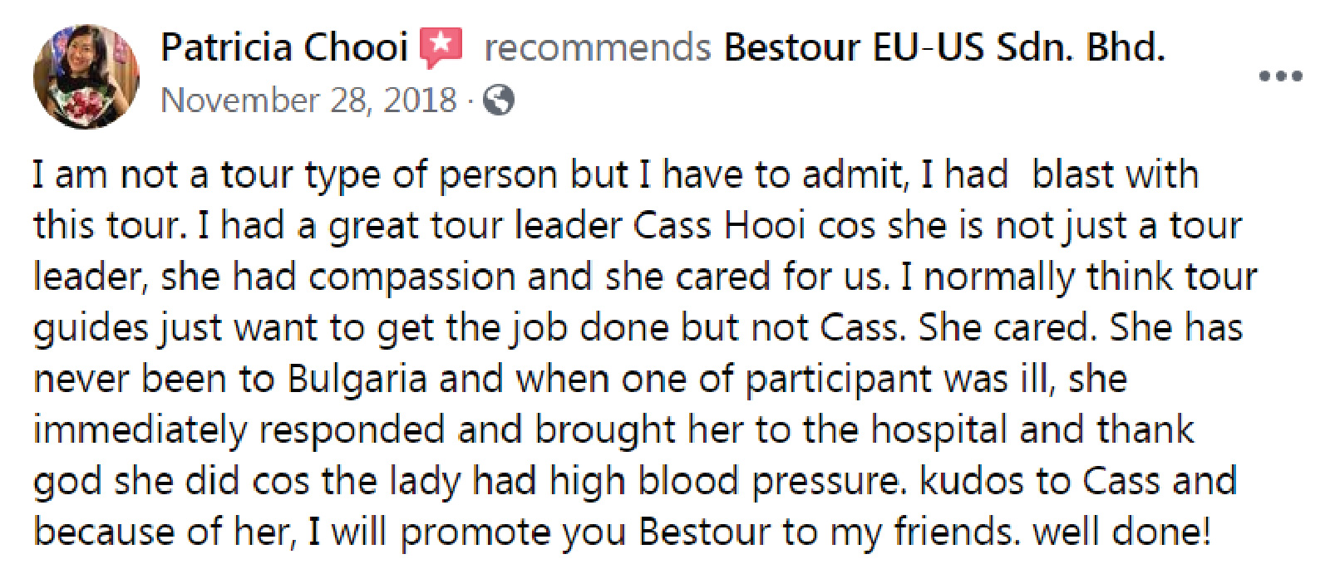This screenshot has height=564, width=1340.
Task: Open the November 28, 2018 post timestamp
Action: [x=308, y=101]
